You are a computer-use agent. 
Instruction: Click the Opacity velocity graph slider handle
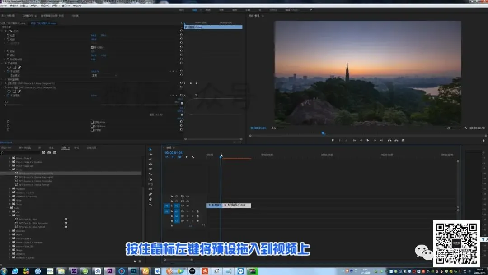pos(5,105)
